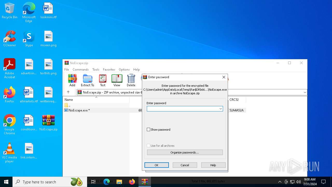Sort by the CRC32 column header

237,100
